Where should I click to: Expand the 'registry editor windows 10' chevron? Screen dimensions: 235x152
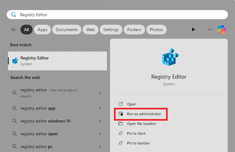100,121
